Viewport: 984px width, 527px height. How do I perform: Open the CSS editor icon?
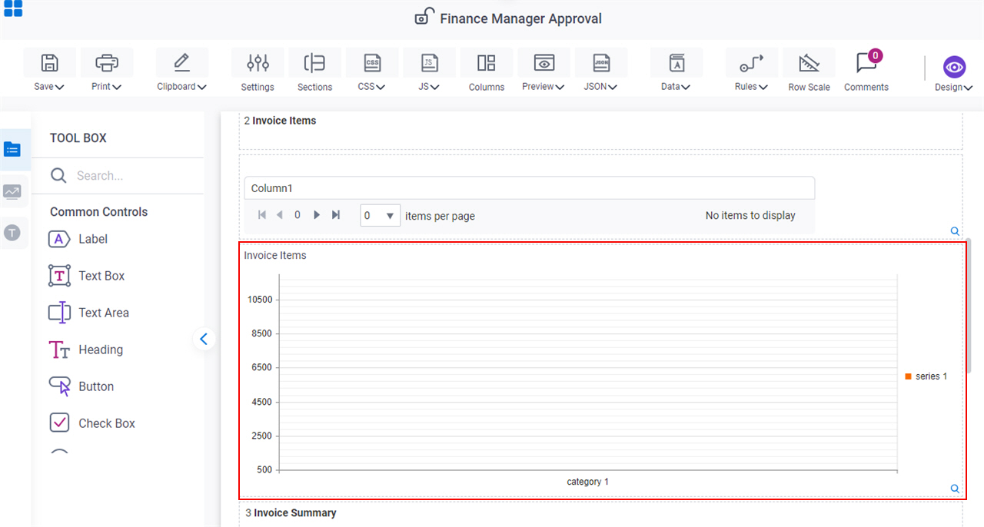[x=372, y=62]
